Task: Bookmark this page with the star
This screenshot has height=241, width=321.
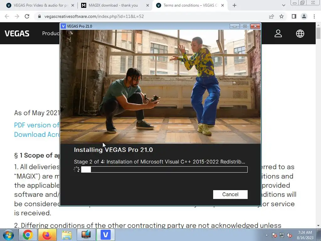Action: [282, 16]
